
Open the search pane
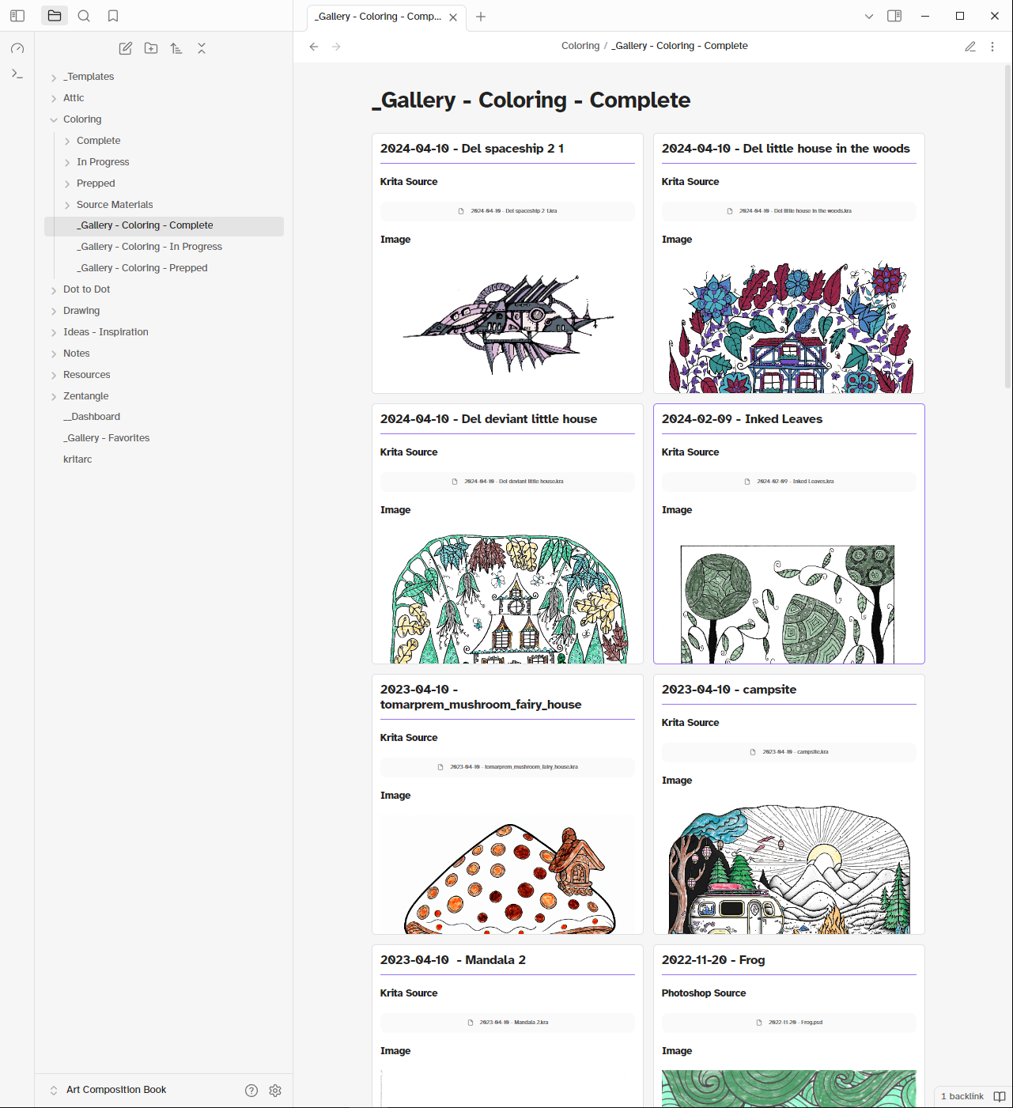83,15
